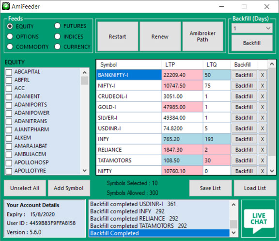Tick the ABCAPITAL checkbox
Viewport: 279px width, 241px height.
coord(9,72)
